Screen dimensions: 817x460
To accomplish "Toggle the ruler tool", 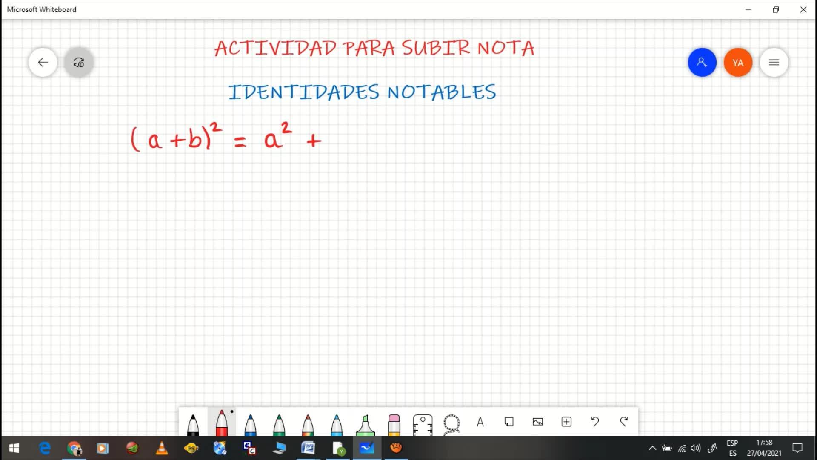I will (x=423, y=425).
